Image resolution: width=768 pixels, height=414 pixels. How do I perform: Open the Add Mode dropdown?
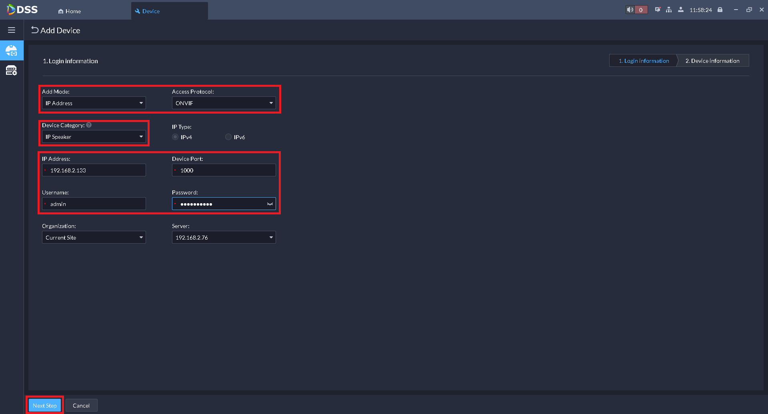[94, 103]
